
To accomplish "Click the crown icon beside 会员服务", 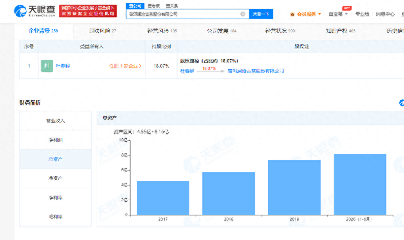I will tap(292, 14).
